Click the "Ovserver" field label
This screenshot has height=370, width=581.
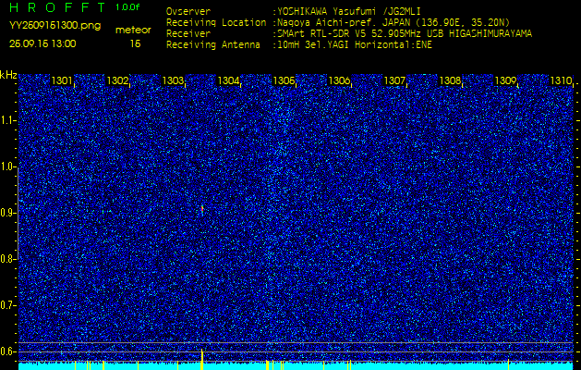(188, 11)
